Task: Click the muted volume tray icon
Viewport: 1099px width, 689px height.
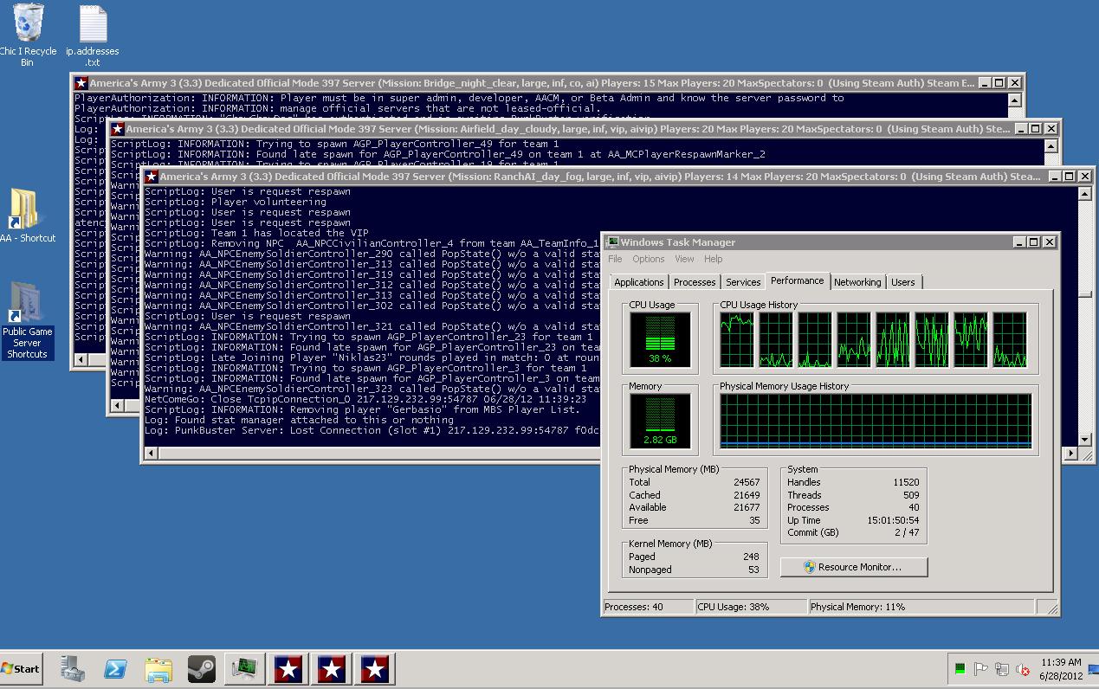Action: [x=1023, y=669]
